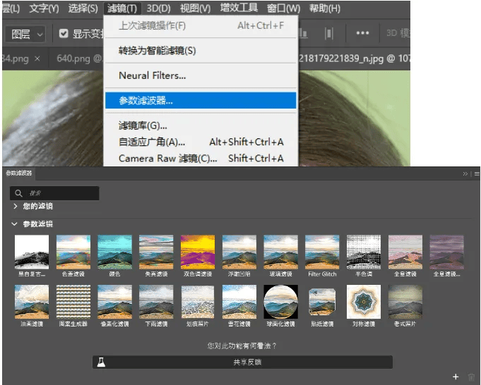Click the flask icon on feedback bar
The height and width of the screenshot is (385, 481).
point(101,362)
